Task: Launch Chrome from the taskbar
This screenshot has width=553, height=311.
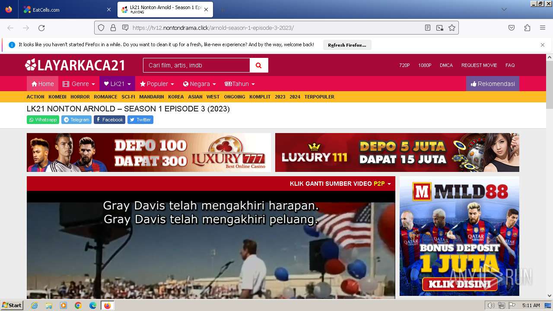Action: point(78,305)
